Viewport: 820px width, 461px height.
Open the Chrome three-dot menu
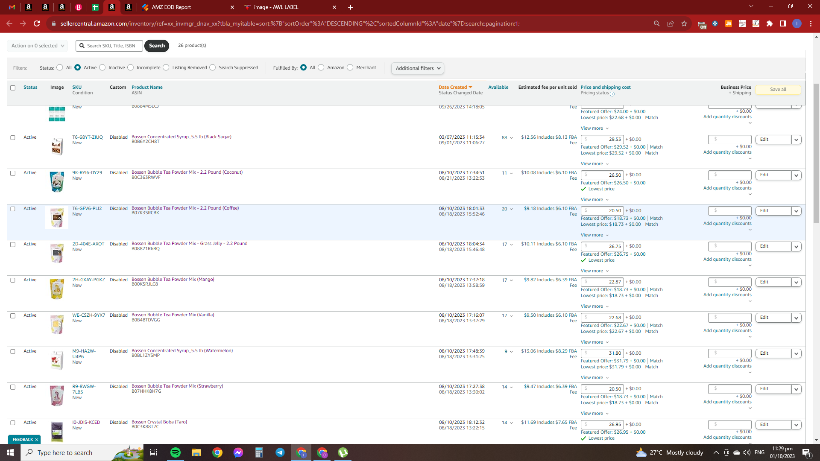point(811,23)
